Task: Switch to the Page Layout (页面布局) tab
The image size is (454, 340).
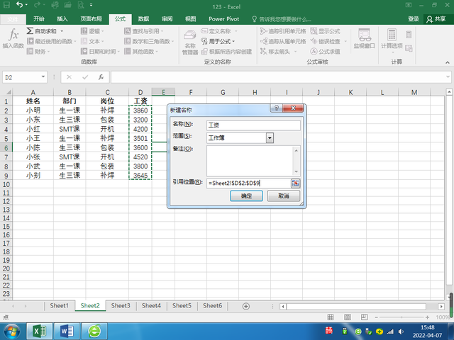Action: point(92,19)
